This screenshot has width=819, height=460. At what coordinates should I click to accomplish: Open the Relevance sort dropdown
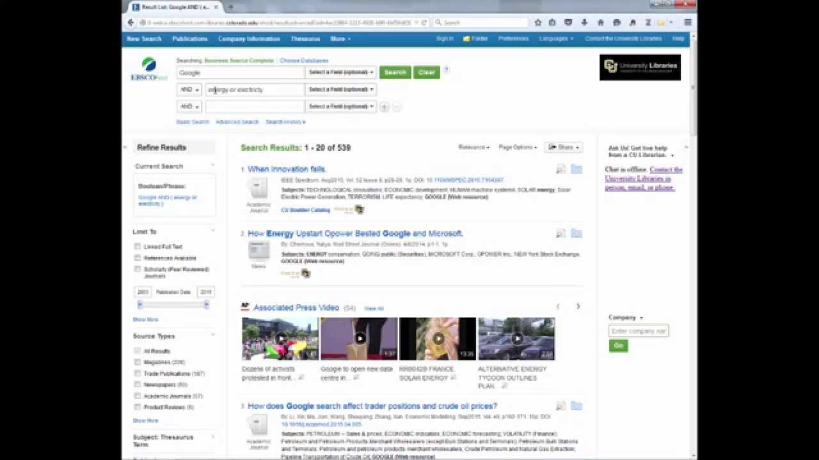pyautogui.click(x=474, y=148)
